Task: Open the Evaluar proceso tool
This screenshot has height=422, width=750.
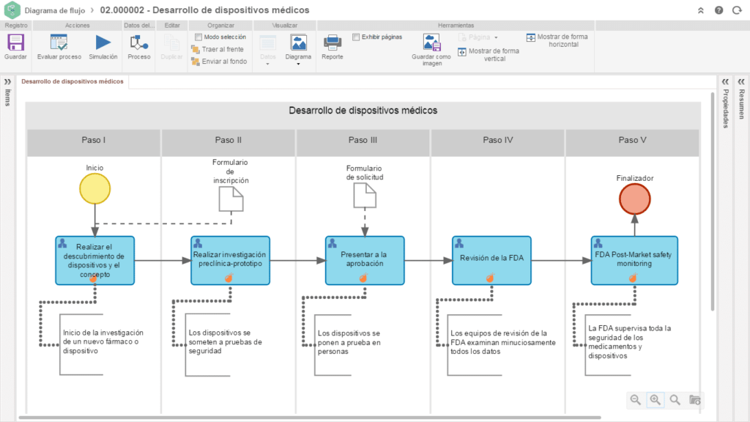Action: (x=59, y=43)
